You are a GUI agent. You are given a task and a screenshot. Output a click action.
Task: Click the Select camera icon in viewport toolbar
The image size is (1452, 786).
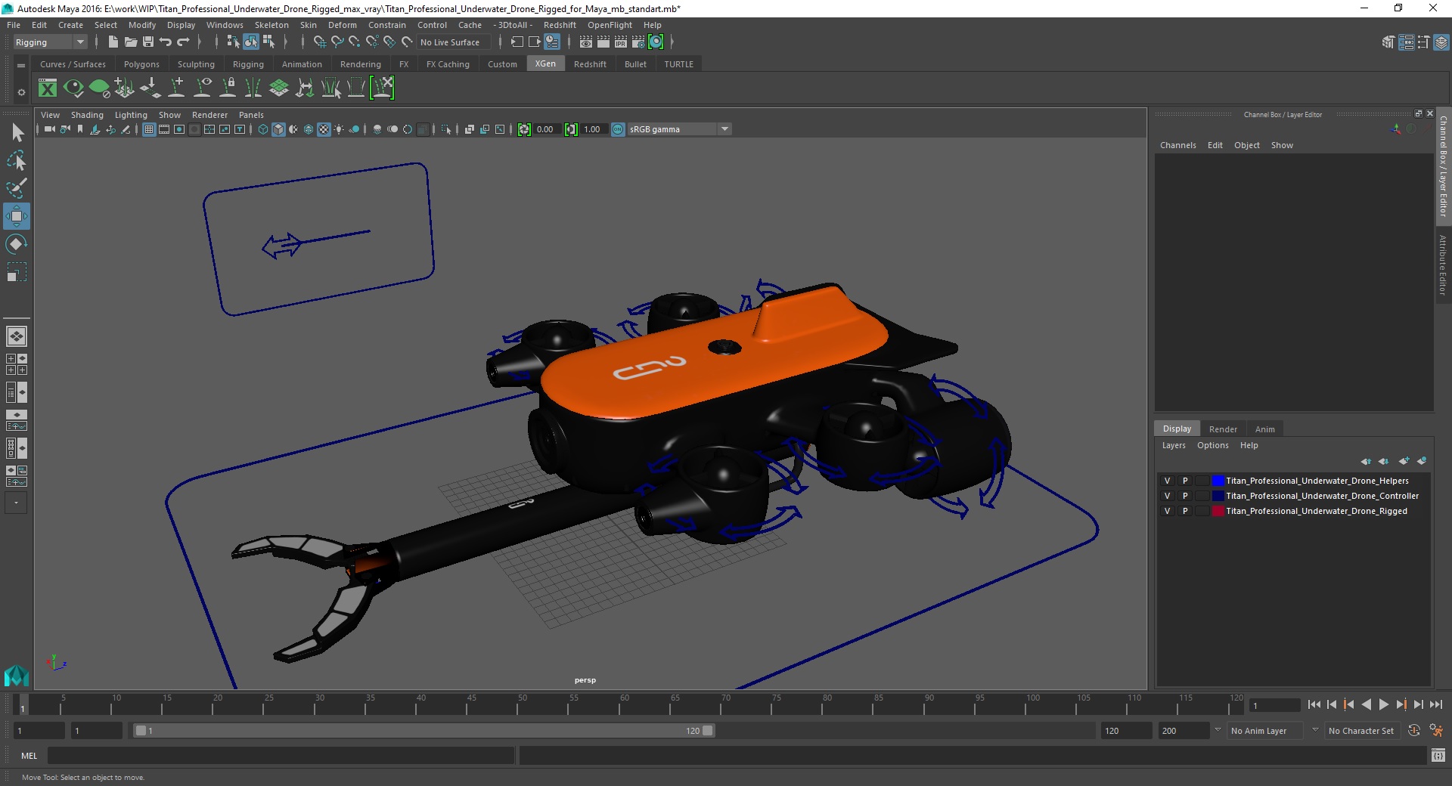[50, 129]
